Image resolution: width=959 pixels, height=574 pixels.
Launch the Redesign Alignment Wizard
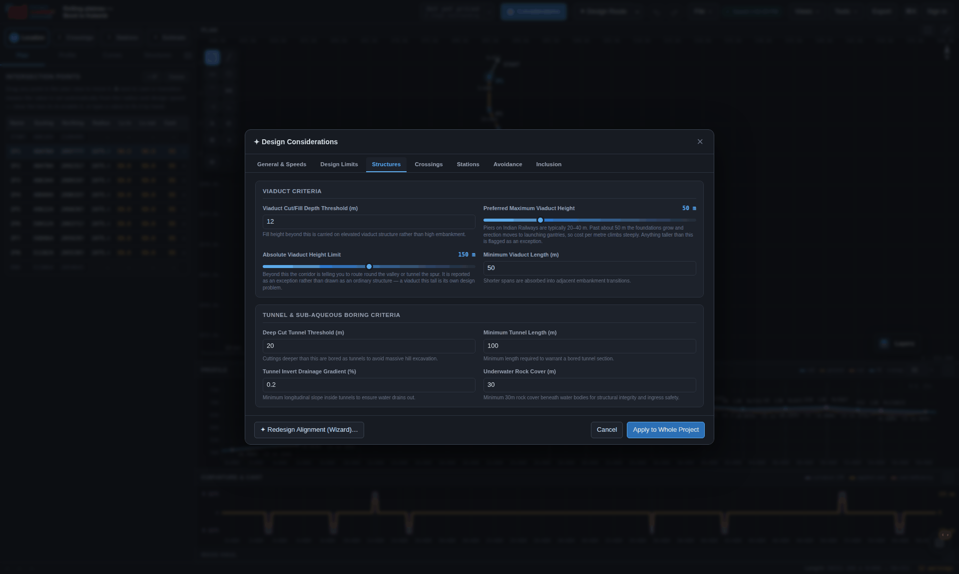309,430
